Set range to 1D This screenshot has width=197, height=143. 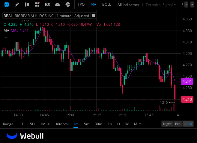click(x=22, y=124)
